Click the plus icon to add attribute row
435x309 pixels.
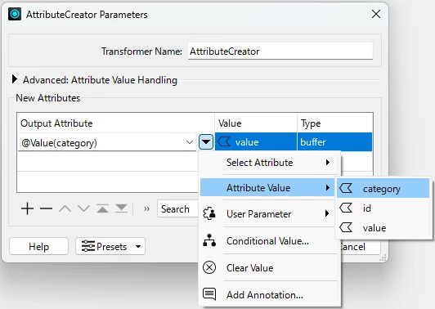coord(28,208)
